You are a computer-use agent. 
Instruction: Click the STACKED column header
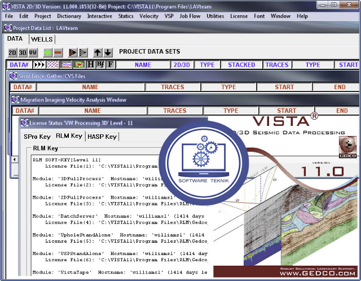(241, 65)
